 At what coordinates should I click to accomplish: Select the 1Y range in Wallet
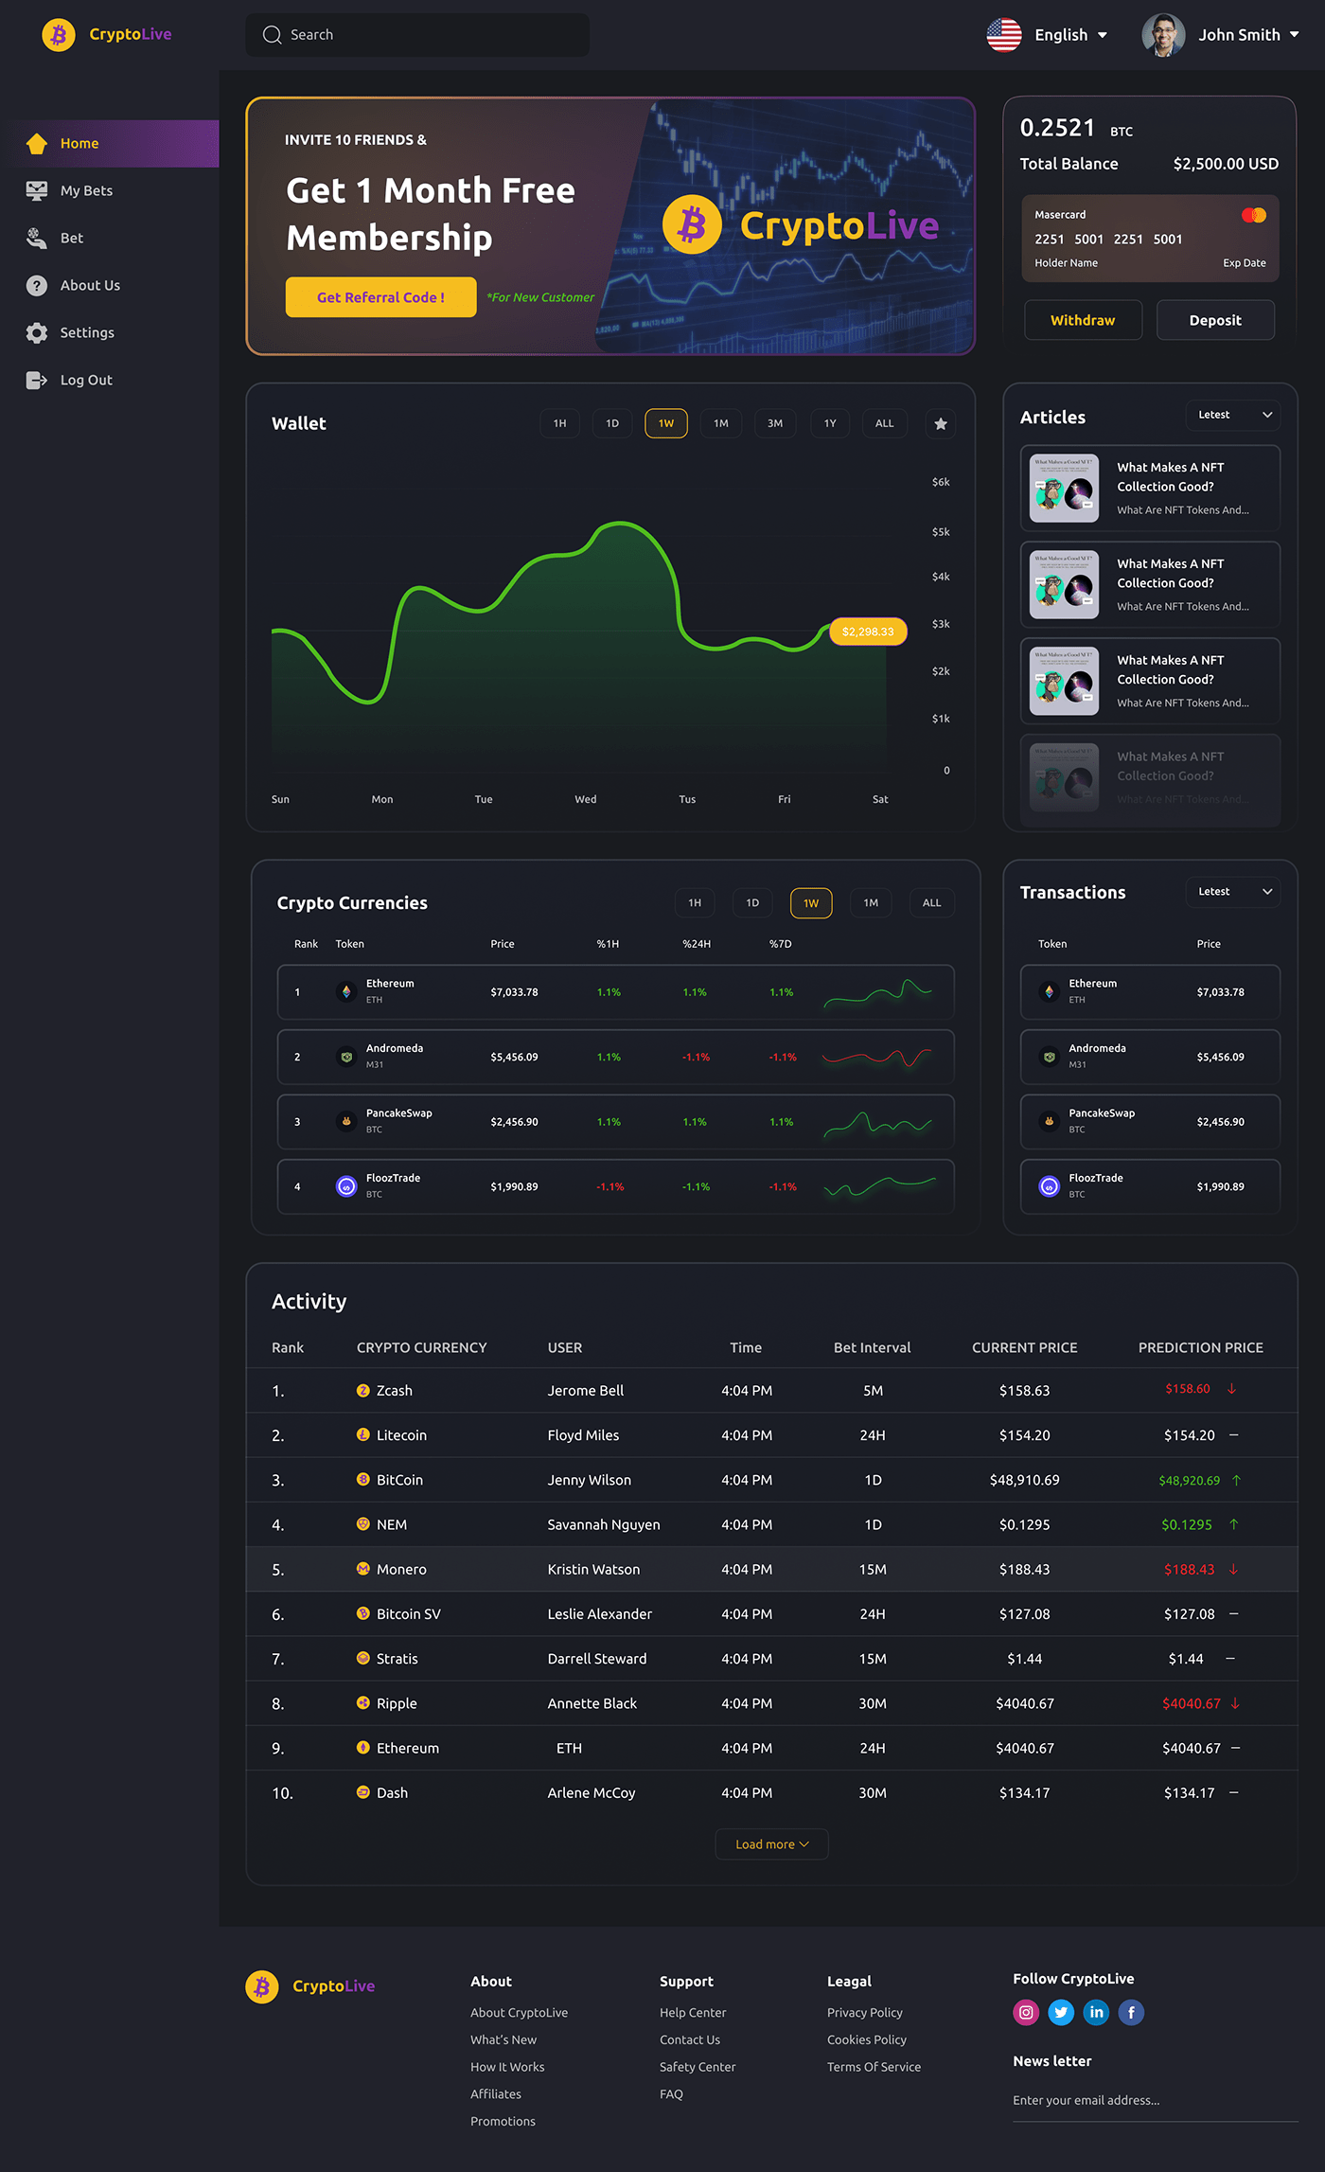[x=830, y=423]
